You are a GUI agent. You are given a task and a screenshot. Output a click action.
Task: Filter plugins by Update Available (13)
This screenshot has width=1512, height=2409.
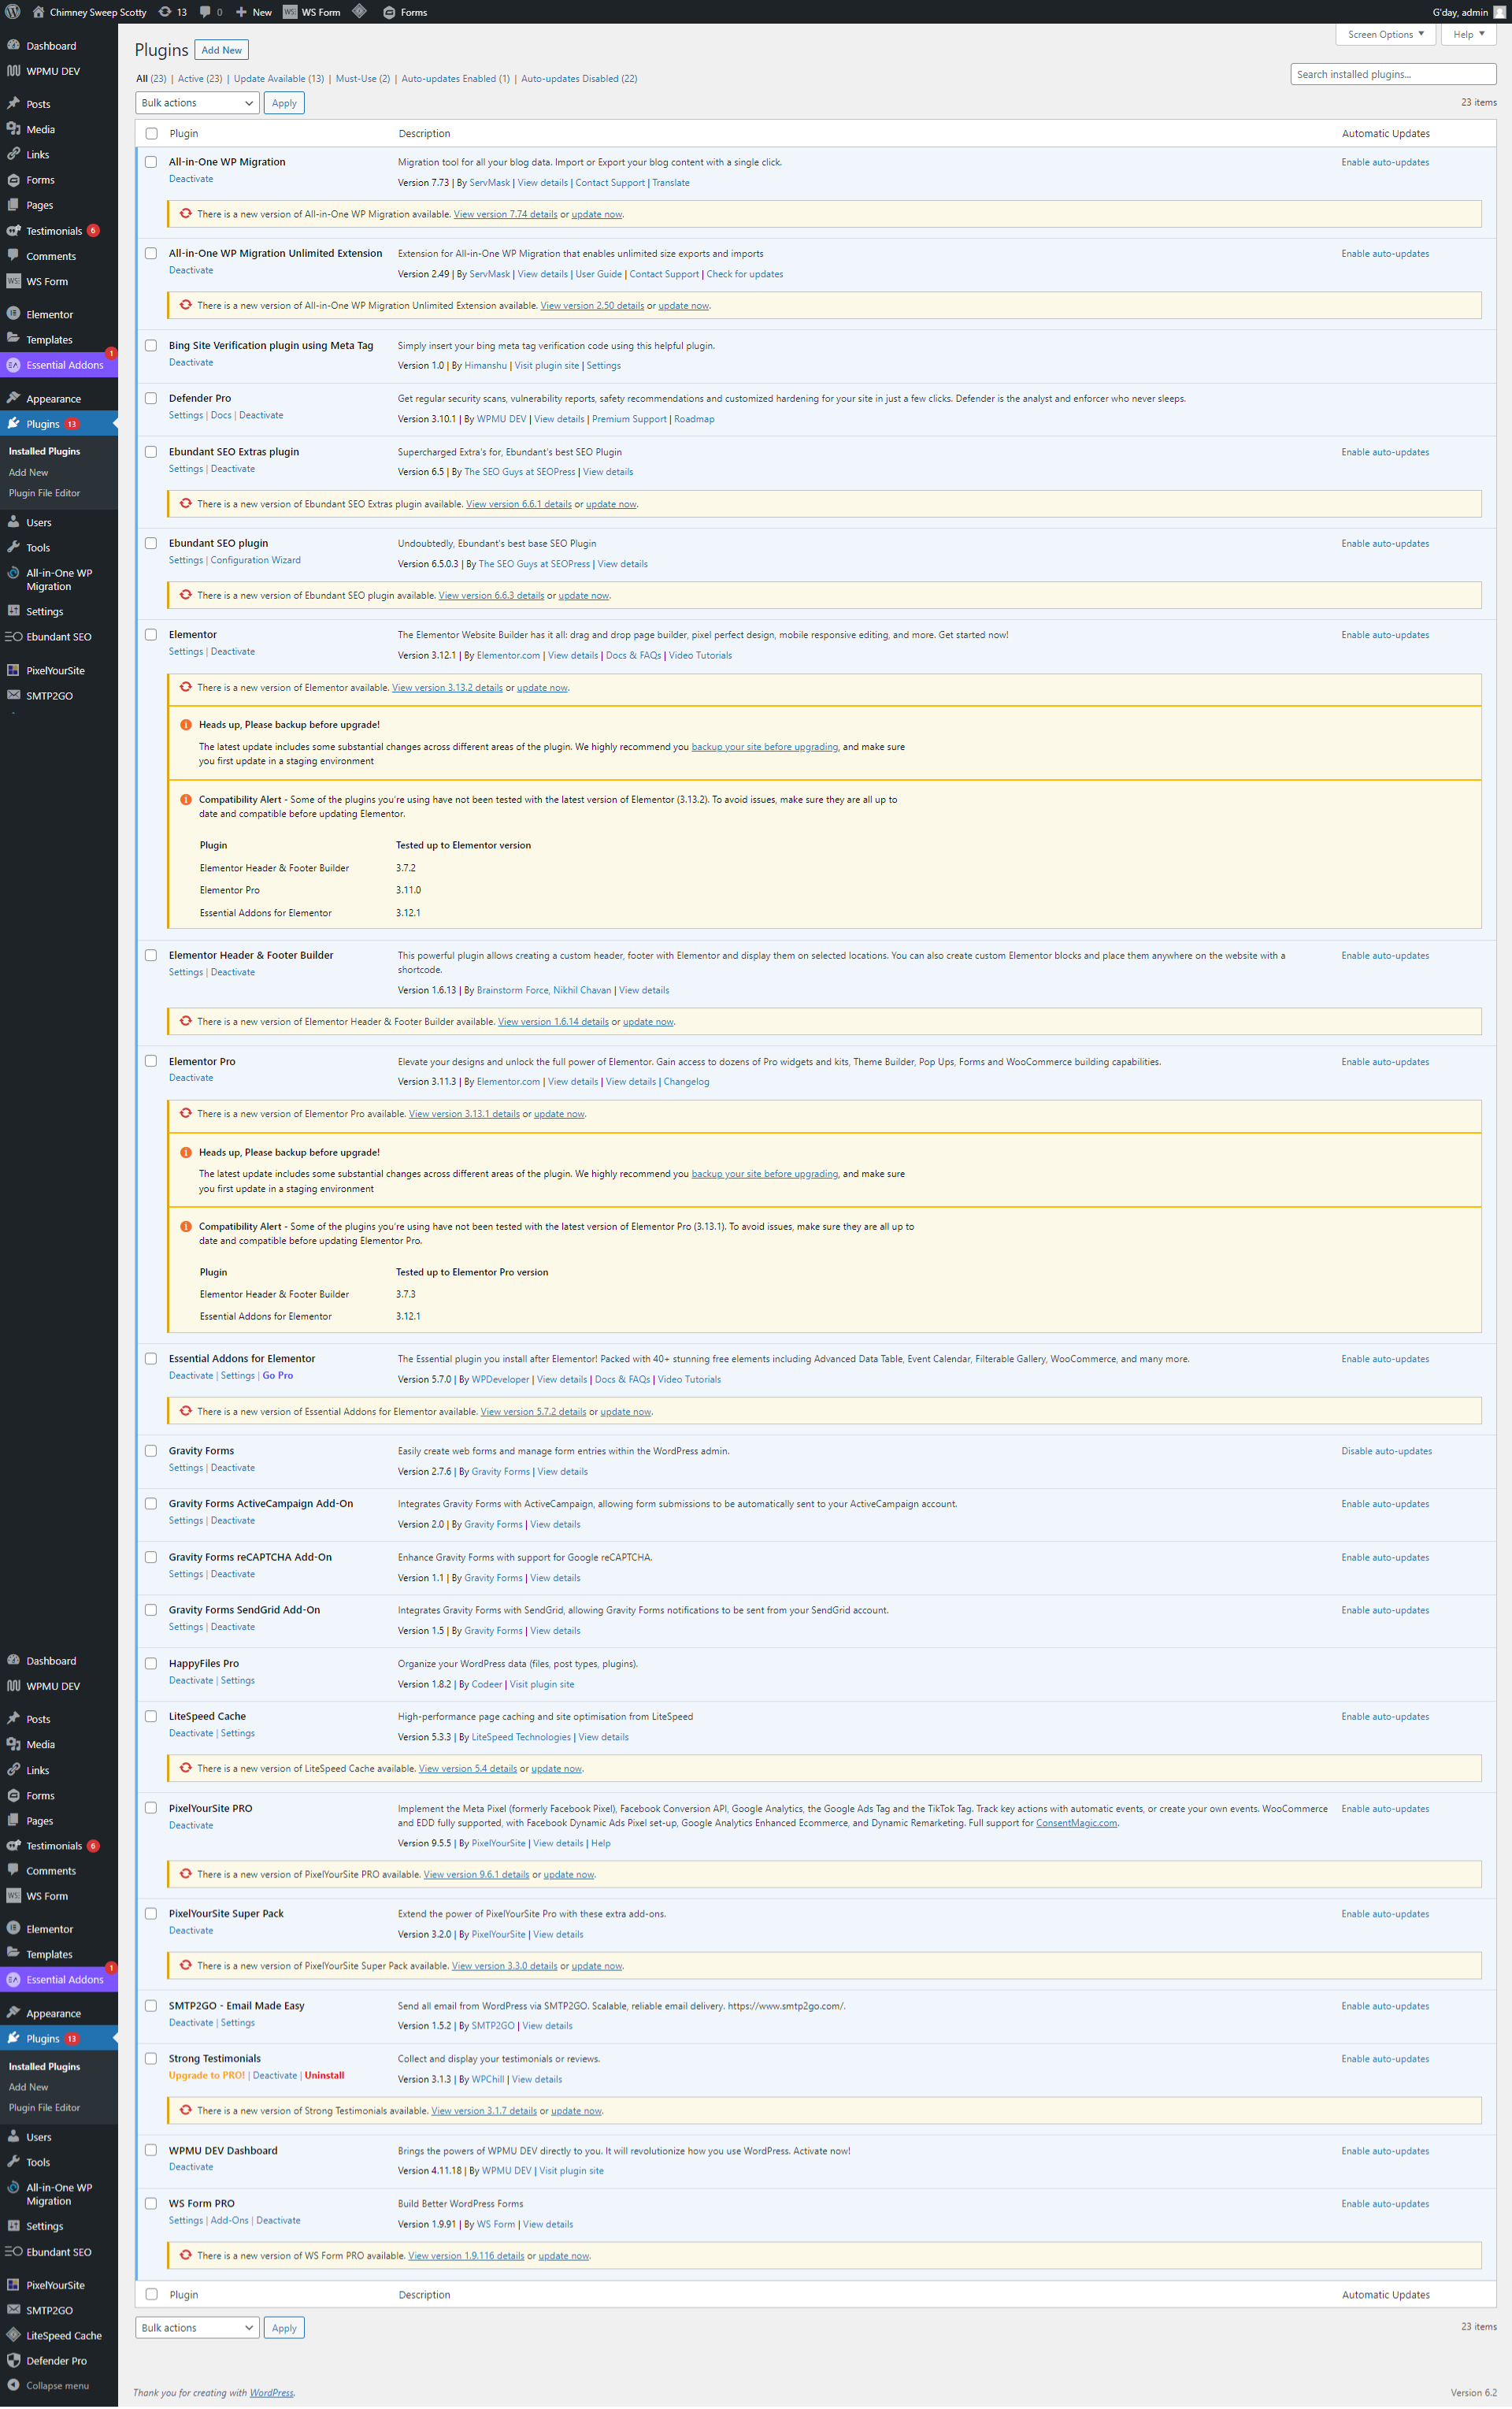click(x=278, y=79)
